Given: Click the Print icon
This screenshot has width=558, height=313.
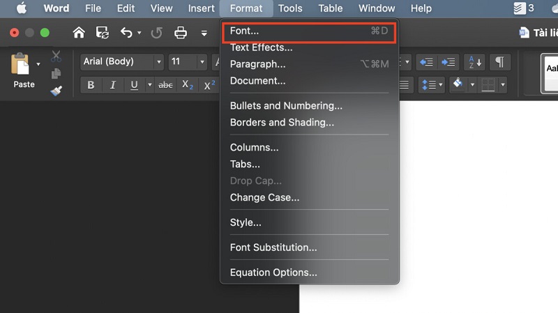Looking at the screenshot, I should coord(181,33).
